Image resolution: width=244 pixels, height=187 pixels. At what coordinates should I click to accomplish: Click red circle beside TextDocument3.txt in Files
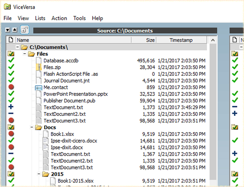[x=11, y=120]
